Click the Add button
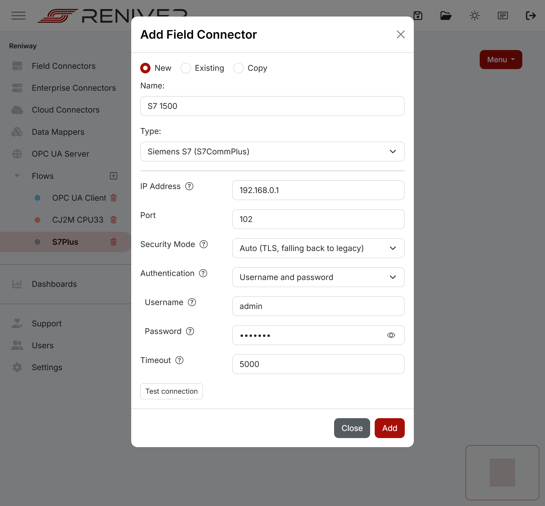This screenshot has height=506, width=545. [x=390, y=428]
